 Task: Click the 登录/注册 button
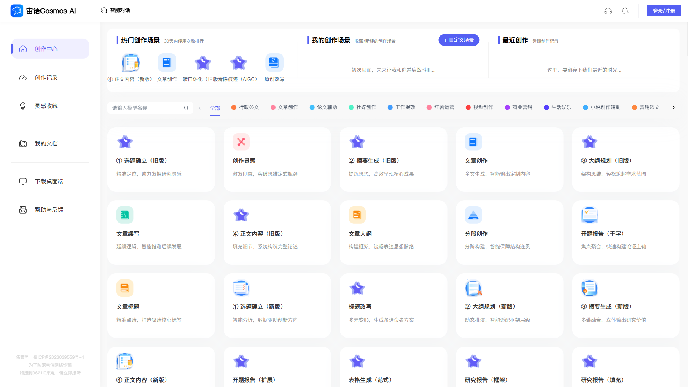pos(664,11)
